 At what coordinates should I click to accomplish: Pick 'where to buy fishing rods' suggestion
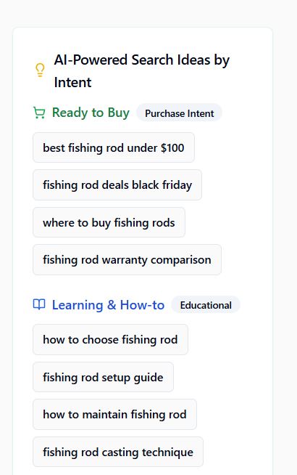coord(109,222)
